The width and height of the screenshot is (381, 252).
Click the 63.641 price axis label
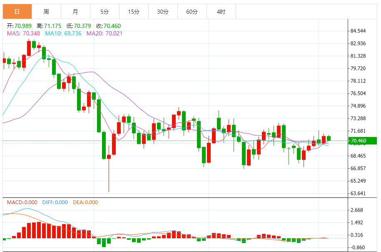coord(358,193)
